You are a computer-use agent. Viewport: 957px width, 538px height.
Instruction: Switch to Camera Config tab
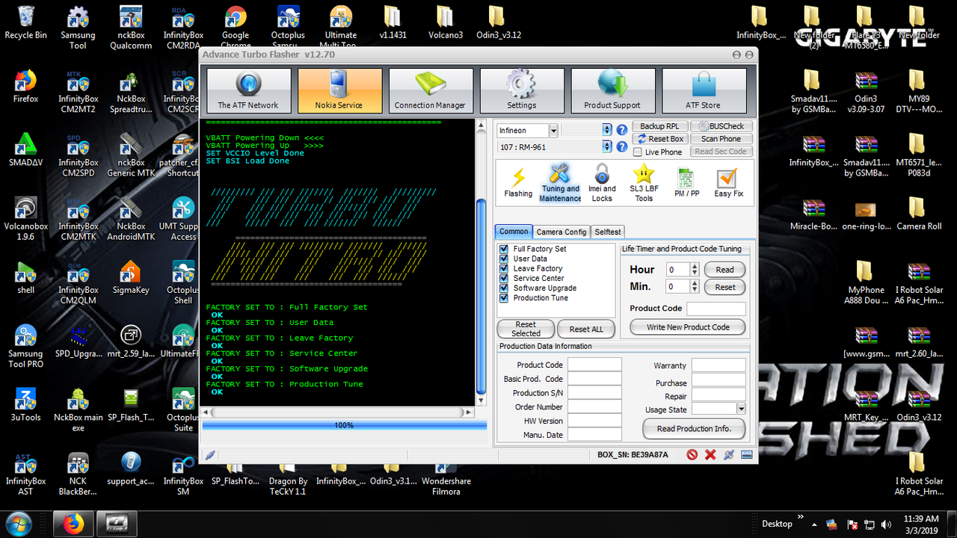pyautogui.click(x=561, y=232)
